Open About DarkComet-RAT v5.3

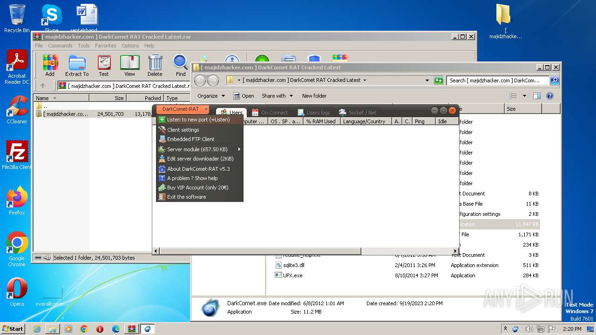click(200, 169)
